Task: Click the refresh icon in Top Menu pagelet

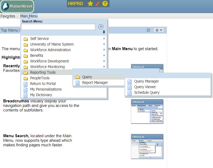Action: (x=148, y=30)
